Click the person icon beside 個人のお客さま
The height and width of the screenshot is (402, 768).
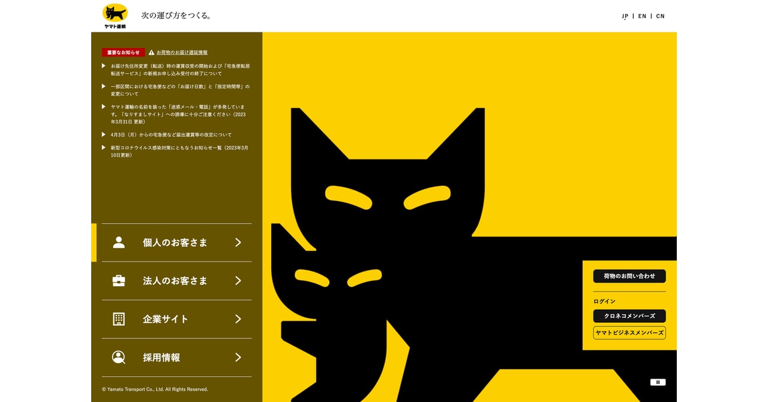pyautogui.click(x=119, y=242)
